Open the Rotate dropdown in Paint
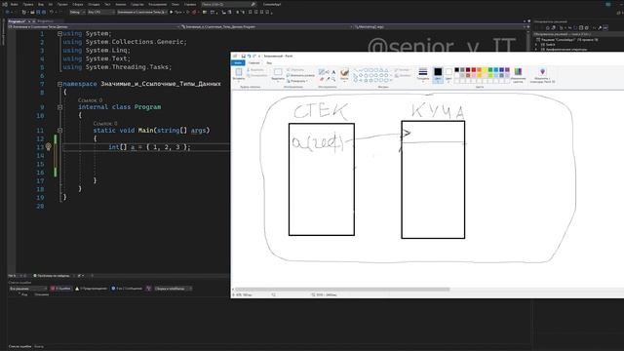 [x=296, y=81]
